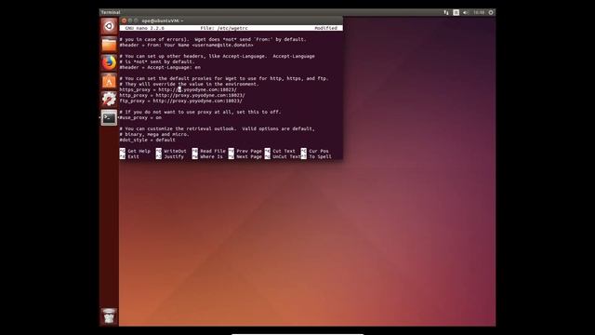The height and width of the screenshot is (335, 595).
Task: Click the 'You can set the default proxies' comment
Action: [x=224, y=78]
